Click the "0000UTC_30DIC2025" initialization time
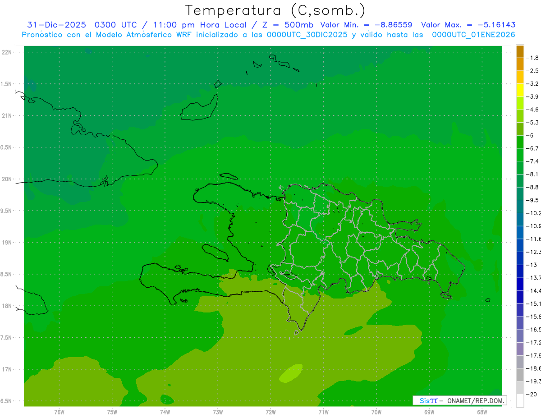541x418 pixels. click(x=307, y=35)
